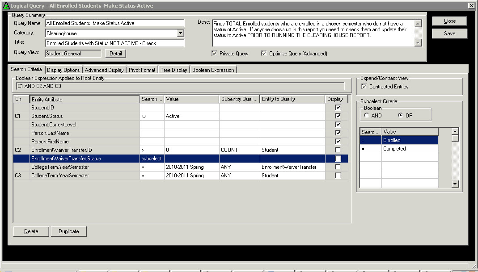
Task: Open the Boolean Expression tab
Action: pos(213,70)
